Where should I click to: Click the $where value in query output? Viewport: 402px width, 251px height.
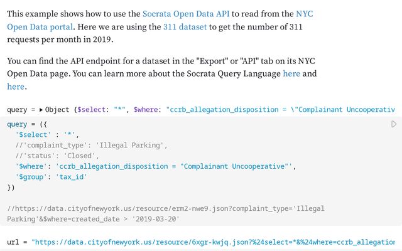pos(280,110)
